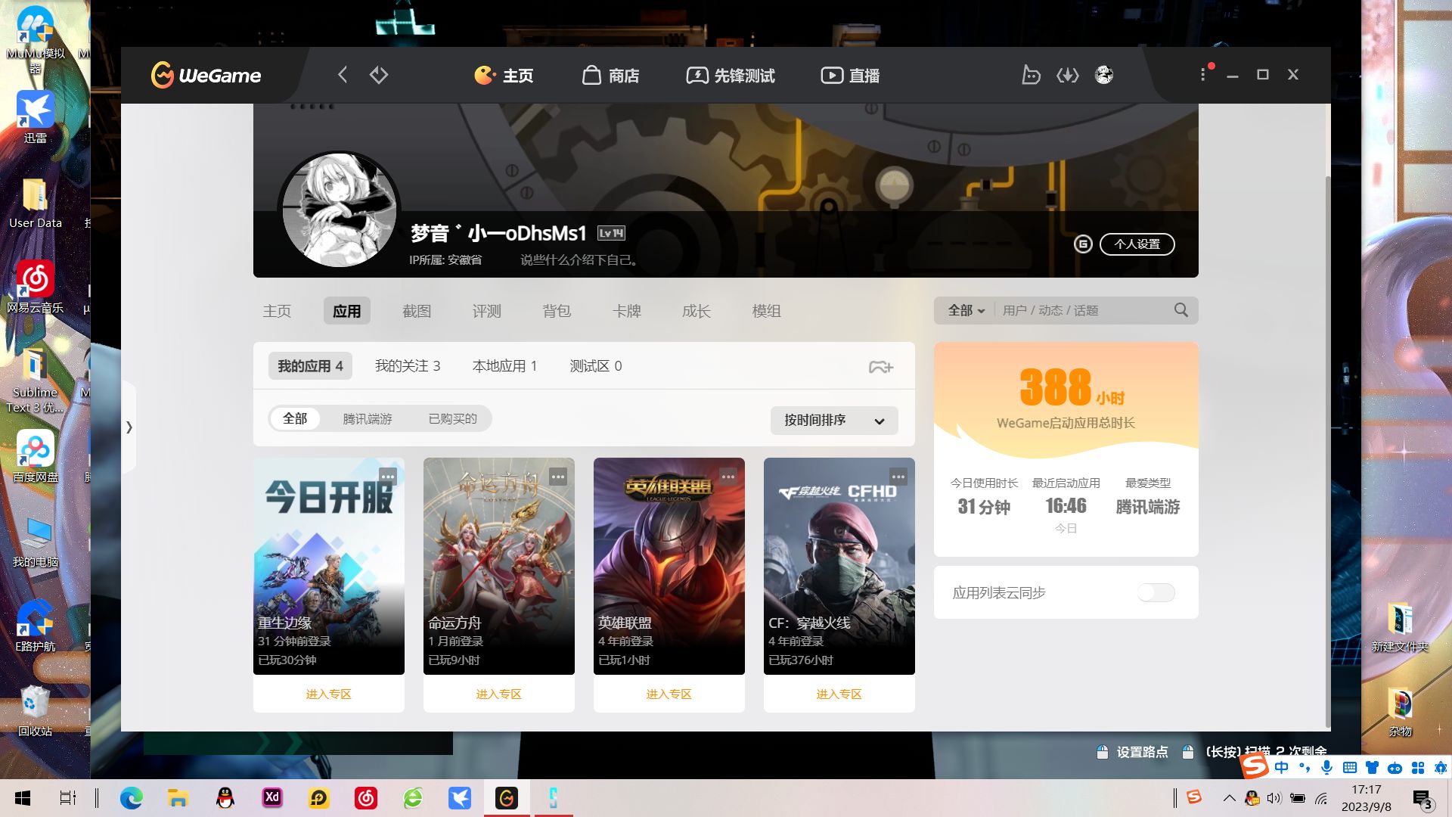Click the tools duck icon in the header
Screen dimensions: 1452x817
1031,75
